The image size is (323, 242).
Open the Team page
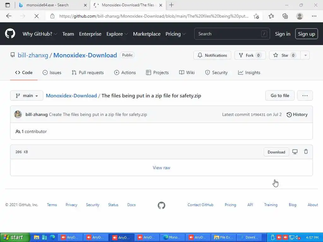pos(68,34)
